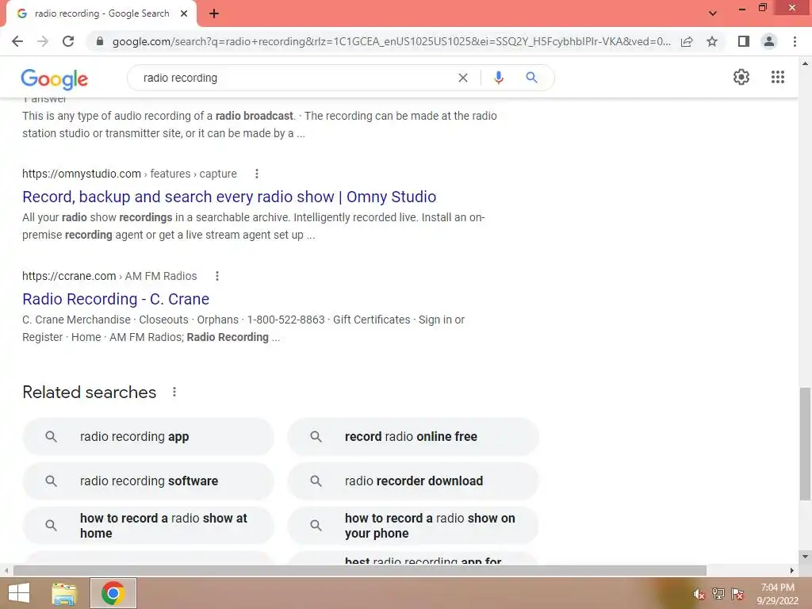
Task: Click the address bar URL
Action: point(391,41)
